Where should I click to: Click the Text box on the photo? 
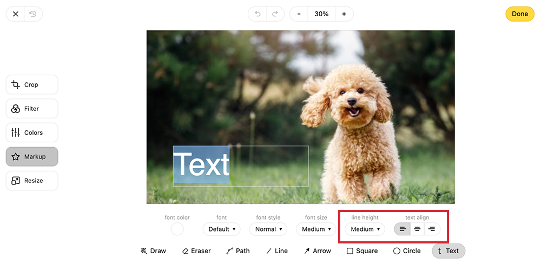tap(240, 166)
